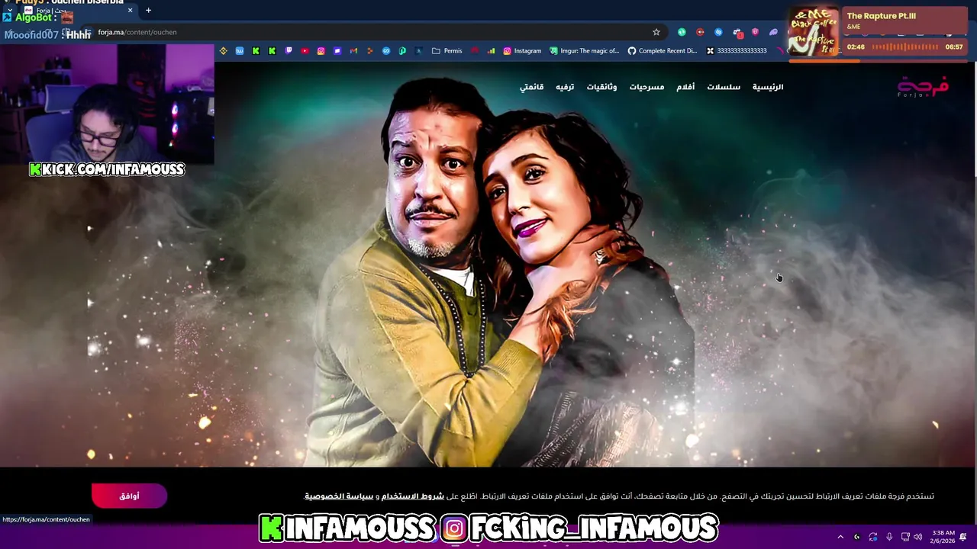Open the Imgur: The magic of bookmark
This screenshot has height=549, width=977.
tap(585, 51)
